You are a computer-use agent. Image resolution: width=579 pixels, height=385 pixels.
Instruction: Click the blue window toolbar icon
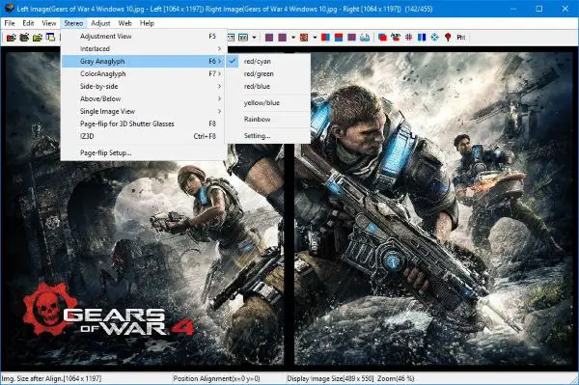coord(50,38)
